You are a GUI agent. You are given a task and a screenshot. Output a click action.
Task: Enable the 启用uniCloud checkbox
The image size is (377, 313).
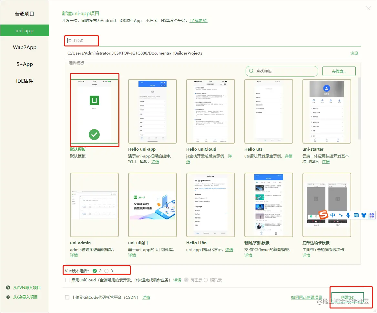pyautogui.click(x=67, y=280)
